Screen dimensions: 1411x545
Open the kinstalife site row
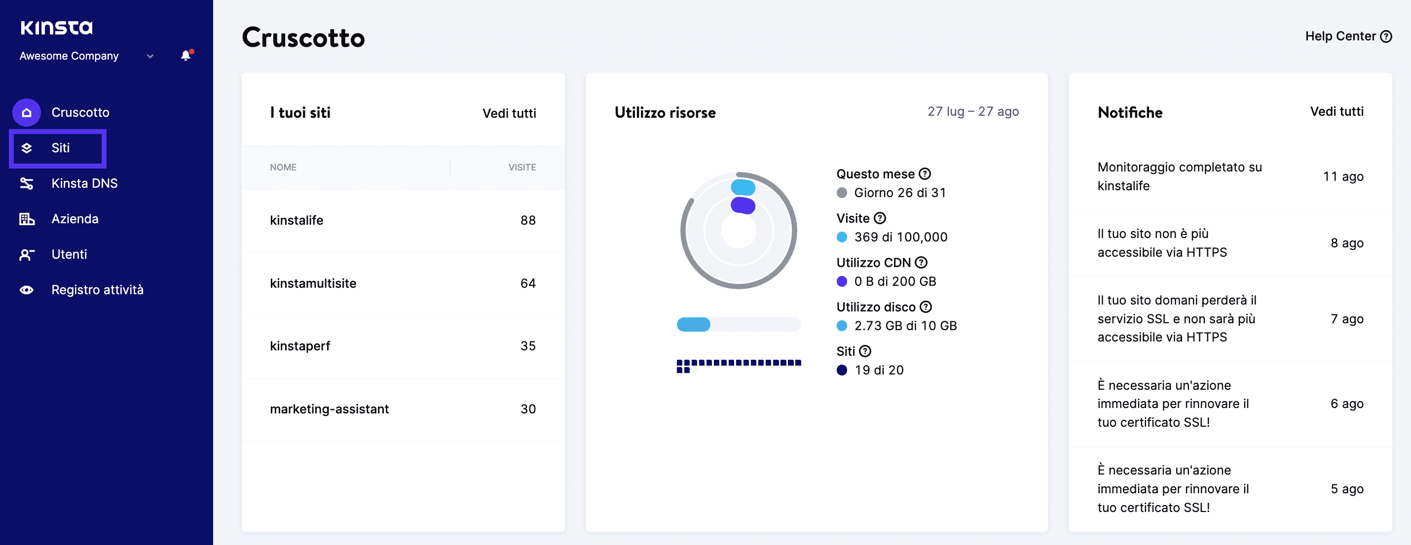(x=297, y=221)
